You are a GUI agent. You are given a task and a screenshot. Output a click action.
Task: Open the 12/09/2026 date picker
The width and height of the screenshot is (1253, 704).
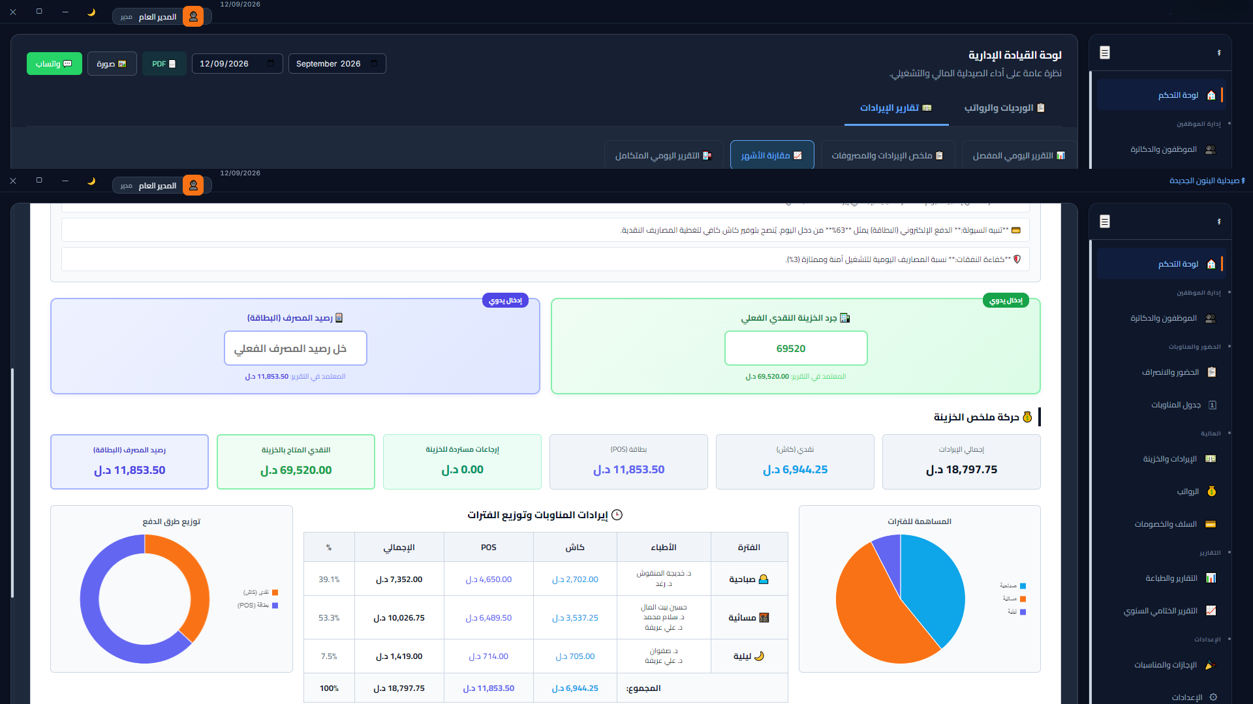[x=237, y=64]
